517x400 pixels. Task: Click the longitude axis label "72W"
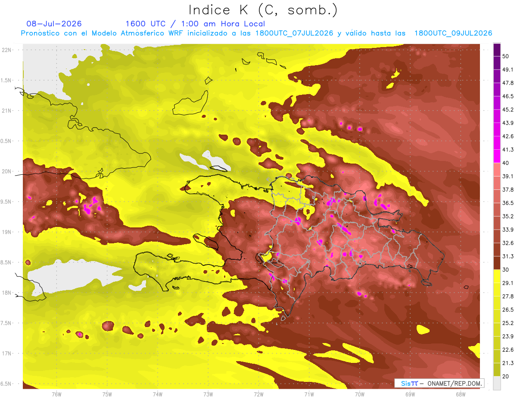[x=259, y=394]
